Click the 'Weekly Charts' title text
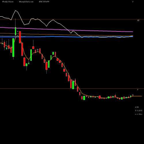The width and height of the screenshot is (144, 144). coord(8,2)
